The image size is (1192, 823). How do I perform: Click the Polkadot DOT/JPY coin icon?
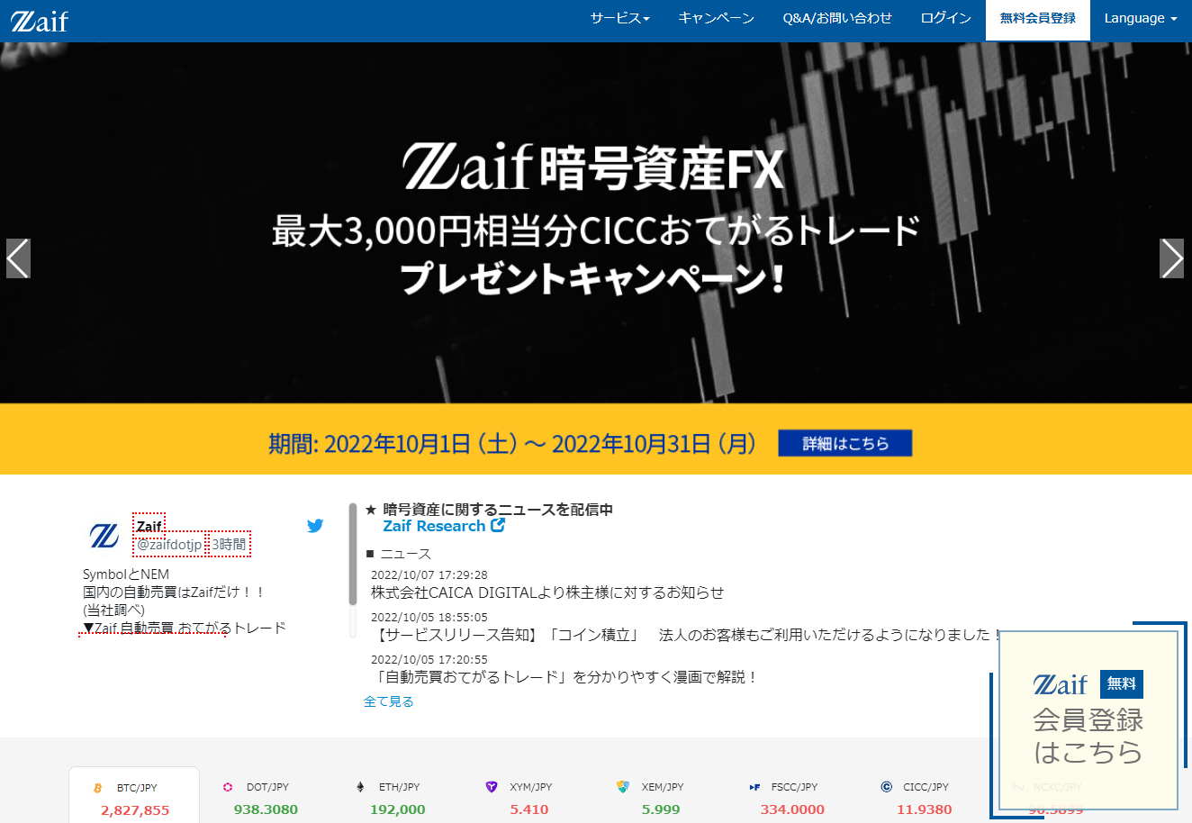(x=228, y=786)
